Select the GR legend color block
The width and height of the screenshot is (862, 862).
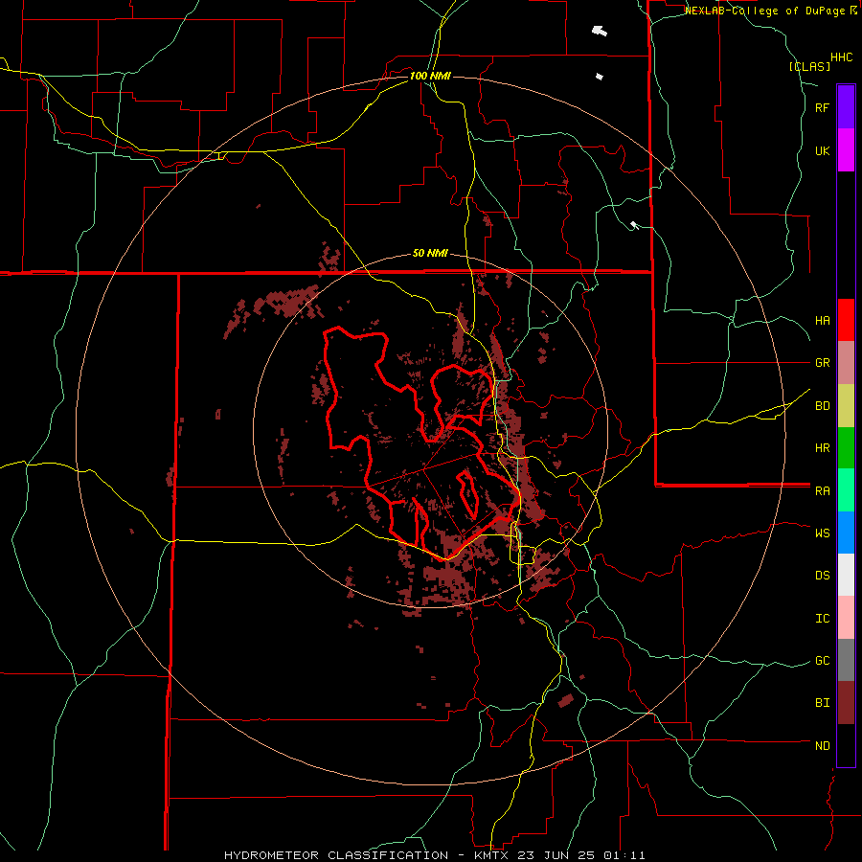846,363
